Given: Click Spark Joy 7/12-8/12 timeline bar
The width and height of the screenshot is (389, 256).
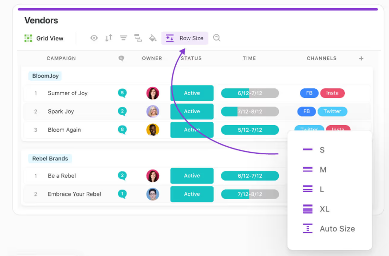Looking at the screenshot, I should point(250,112).
